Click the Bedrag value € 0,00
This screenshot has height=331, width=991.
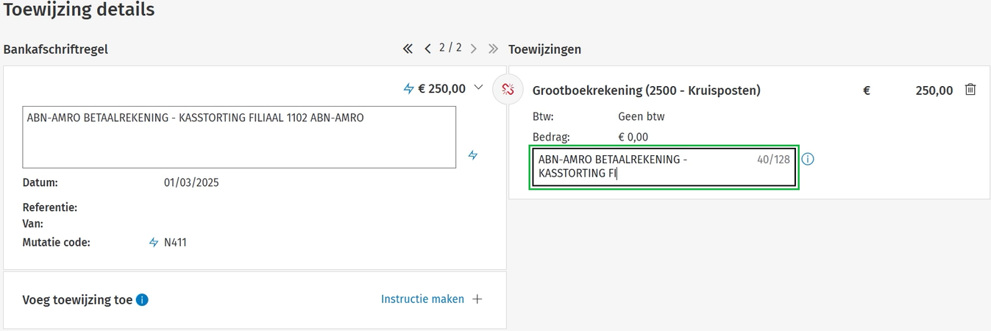pos(633,137)
